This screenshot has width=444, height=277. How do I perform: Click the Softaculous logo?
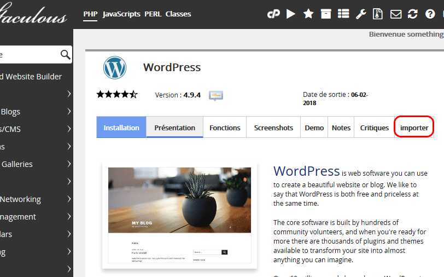tap(33, 13)
